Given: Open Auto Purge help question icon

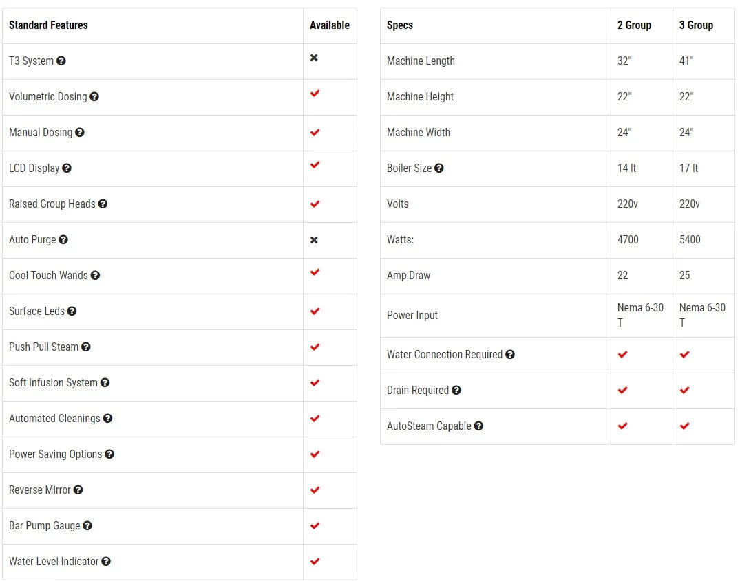Looking at the screenshot, I should [x=63, y=239].
